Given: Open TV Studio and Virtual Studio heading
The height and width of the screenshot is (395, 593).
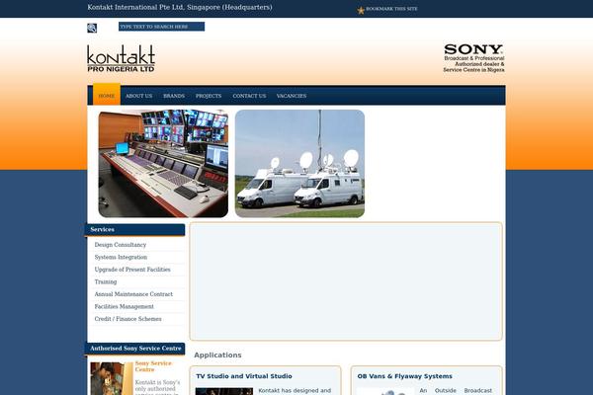Looking at the screenshot, I should tap(244, 376).
